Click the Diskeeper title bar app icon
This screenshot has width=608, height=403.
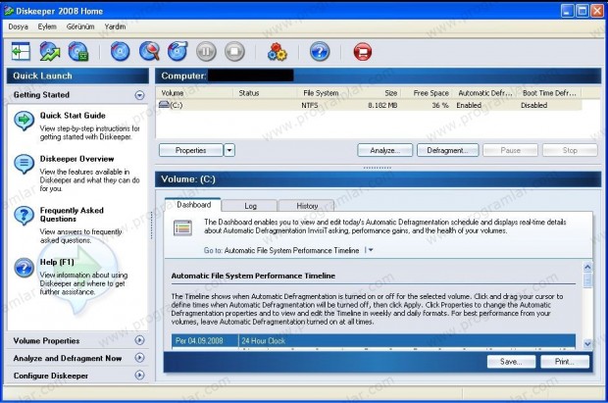tap(9, 11)
